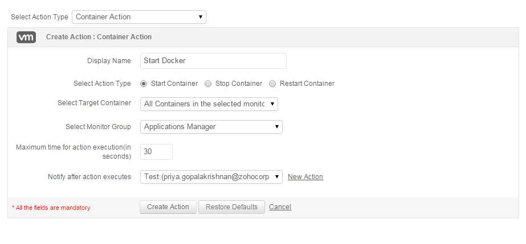Viewport: 526px width, 244px height.
Task: Click the Restore Defaults button
Action: (231, 207)
